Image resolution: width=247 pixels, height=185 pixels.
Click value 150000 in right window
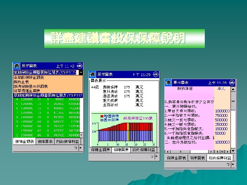point(221,129)
